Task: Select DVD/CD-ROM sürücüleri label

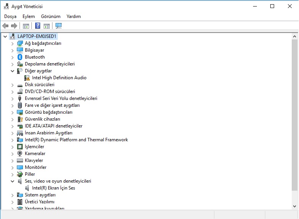Action: pos(50,92)
